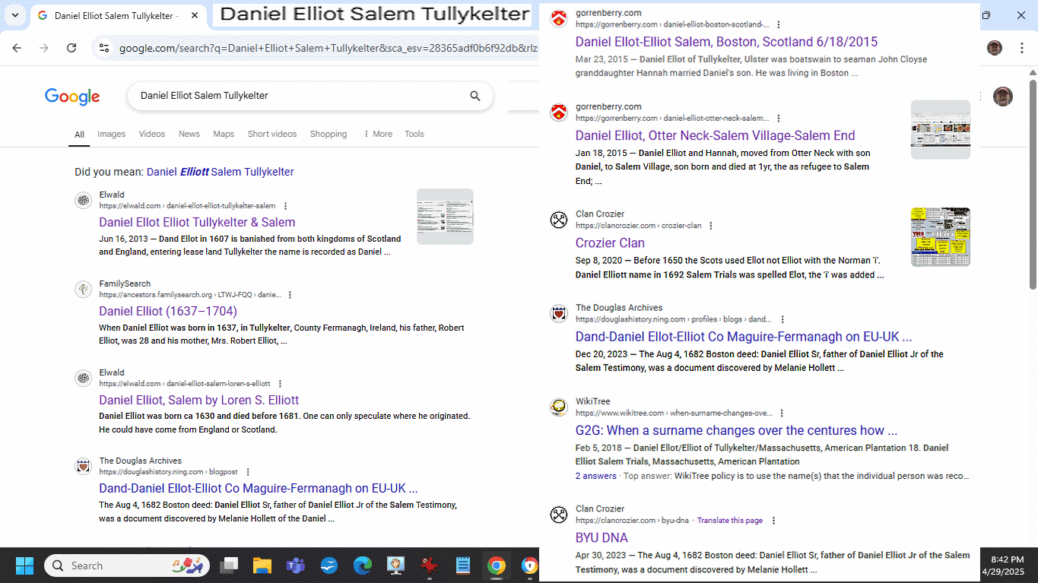This screenshot has height=583, width=1038.
Task: Open the Tools search options
Action: (x=414, y=134)
